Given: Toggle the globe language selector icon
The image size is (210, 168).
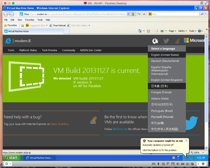Looking at the screenshot, I should coord(155,41).
